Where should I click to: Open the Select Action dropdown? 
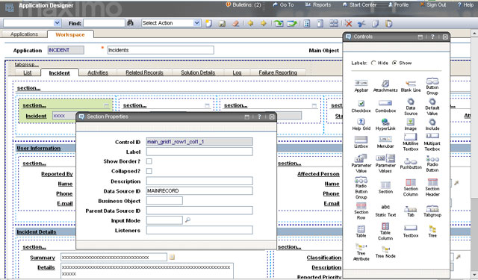point(197,23)
